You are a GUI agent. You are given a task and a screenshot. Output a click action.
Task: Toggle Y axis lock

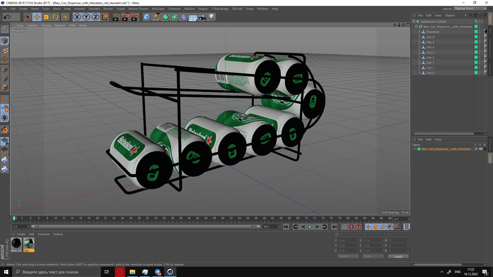86,17
